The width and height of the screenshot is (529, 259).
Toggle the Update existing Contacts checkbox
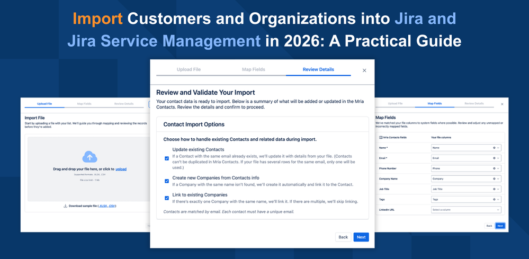click(167, 158)
